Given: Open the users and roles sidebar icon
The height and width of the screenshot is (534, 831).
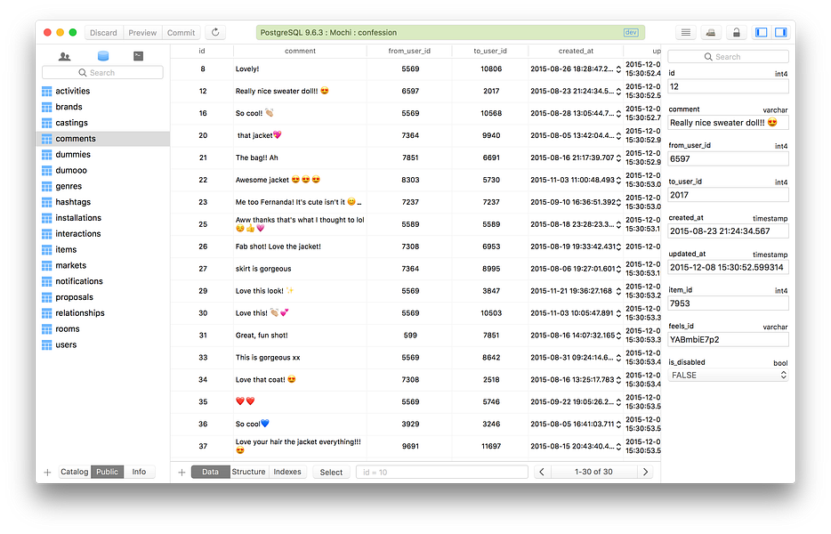Looking at the screenshot, I should (65, 56).
